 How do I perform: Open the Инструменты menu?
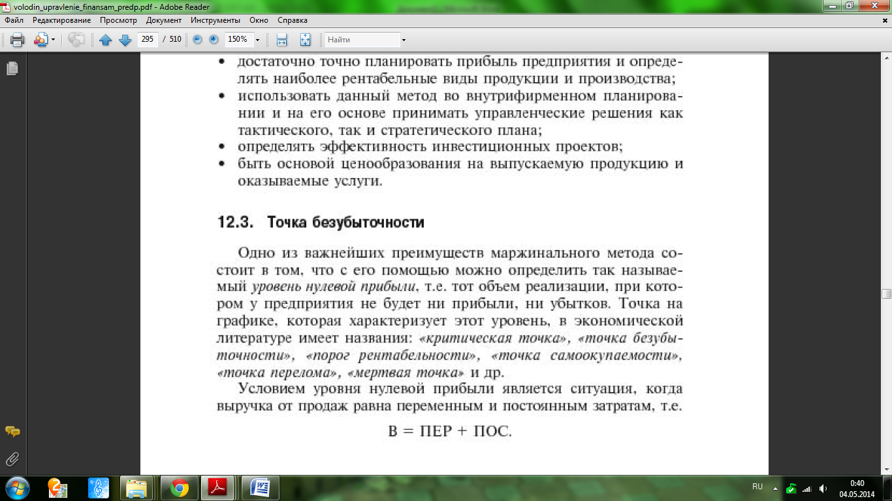[x=217, y=20]
